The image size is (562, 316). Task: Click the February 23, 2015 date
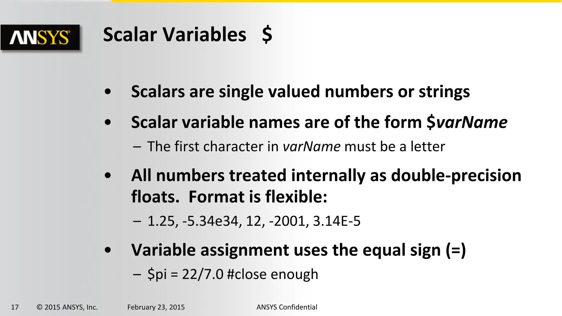click(x=156, y=307)
